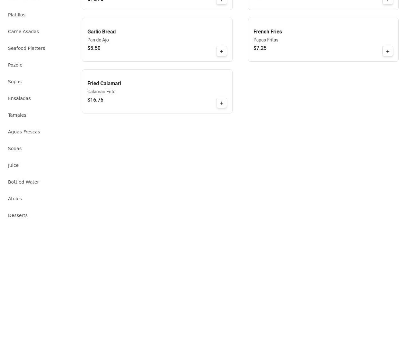
Task: Open the Platillos category
Action: point(17,15)
